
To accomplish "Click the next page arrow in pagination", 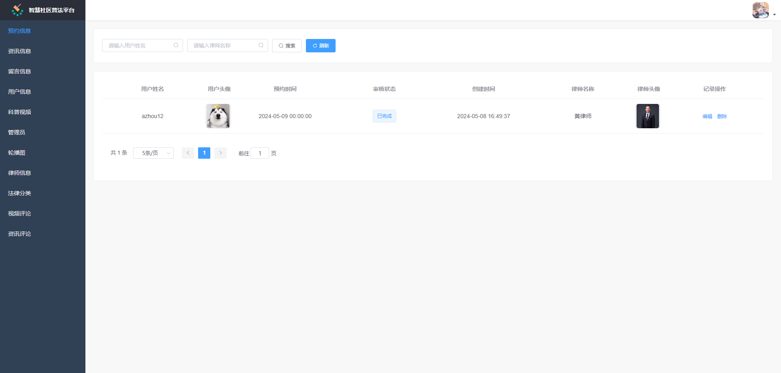I will [220, 153].
